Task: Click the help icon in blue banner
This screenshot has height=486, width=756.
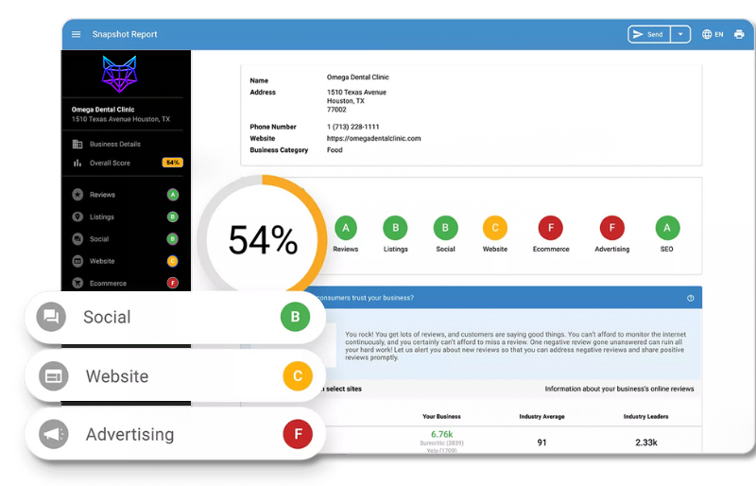Action: 691,298
